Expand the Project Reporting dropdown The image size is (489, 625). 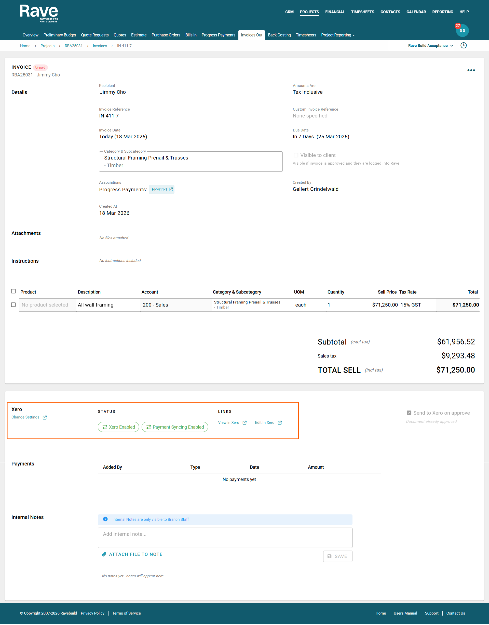click(338, 35)
